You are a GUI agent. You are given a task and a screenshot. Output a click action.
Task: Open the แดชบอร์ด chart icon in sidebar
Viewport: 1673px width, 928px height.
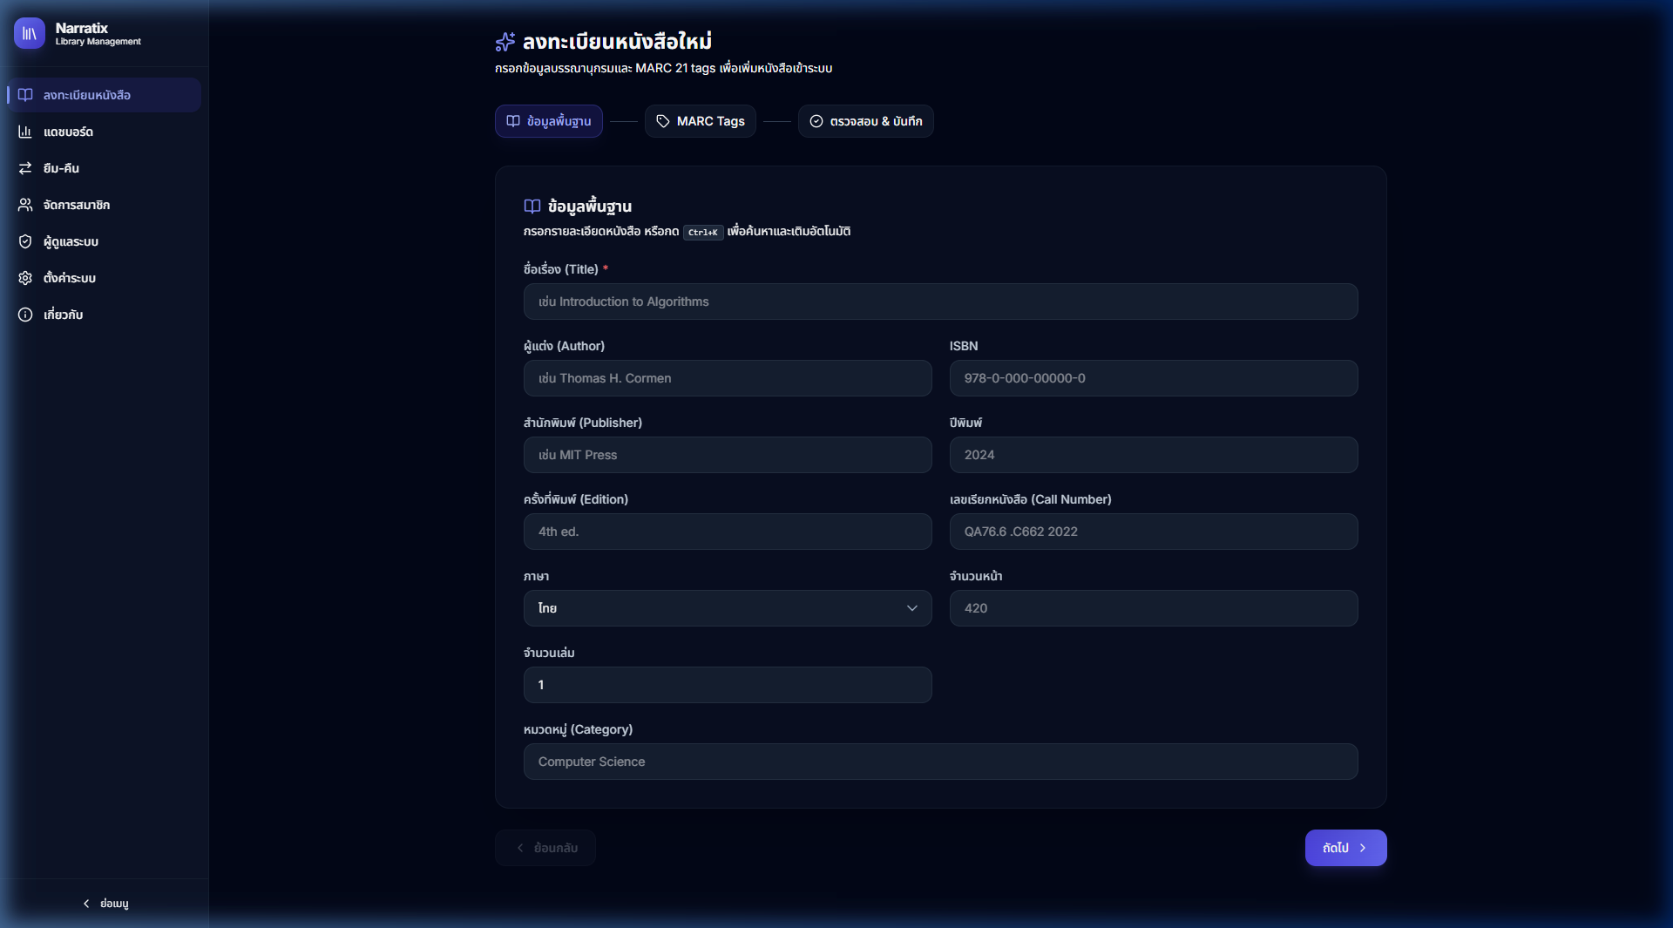click(x=25, y=132)
